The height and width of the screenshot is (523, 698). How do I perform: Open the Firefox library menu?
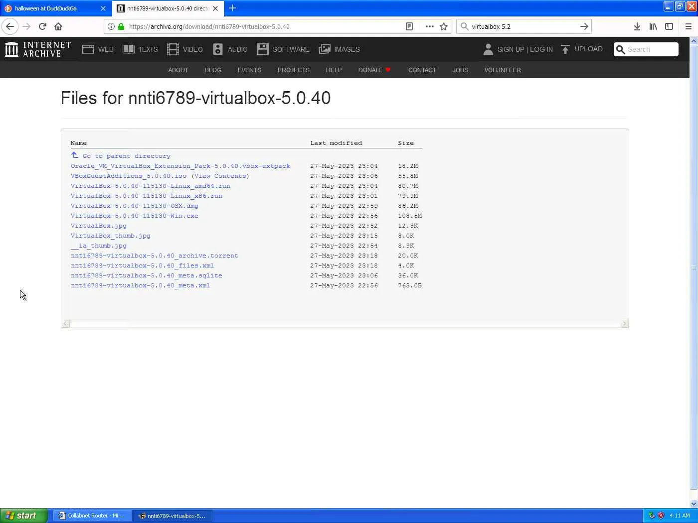click(x=653, y=26)
